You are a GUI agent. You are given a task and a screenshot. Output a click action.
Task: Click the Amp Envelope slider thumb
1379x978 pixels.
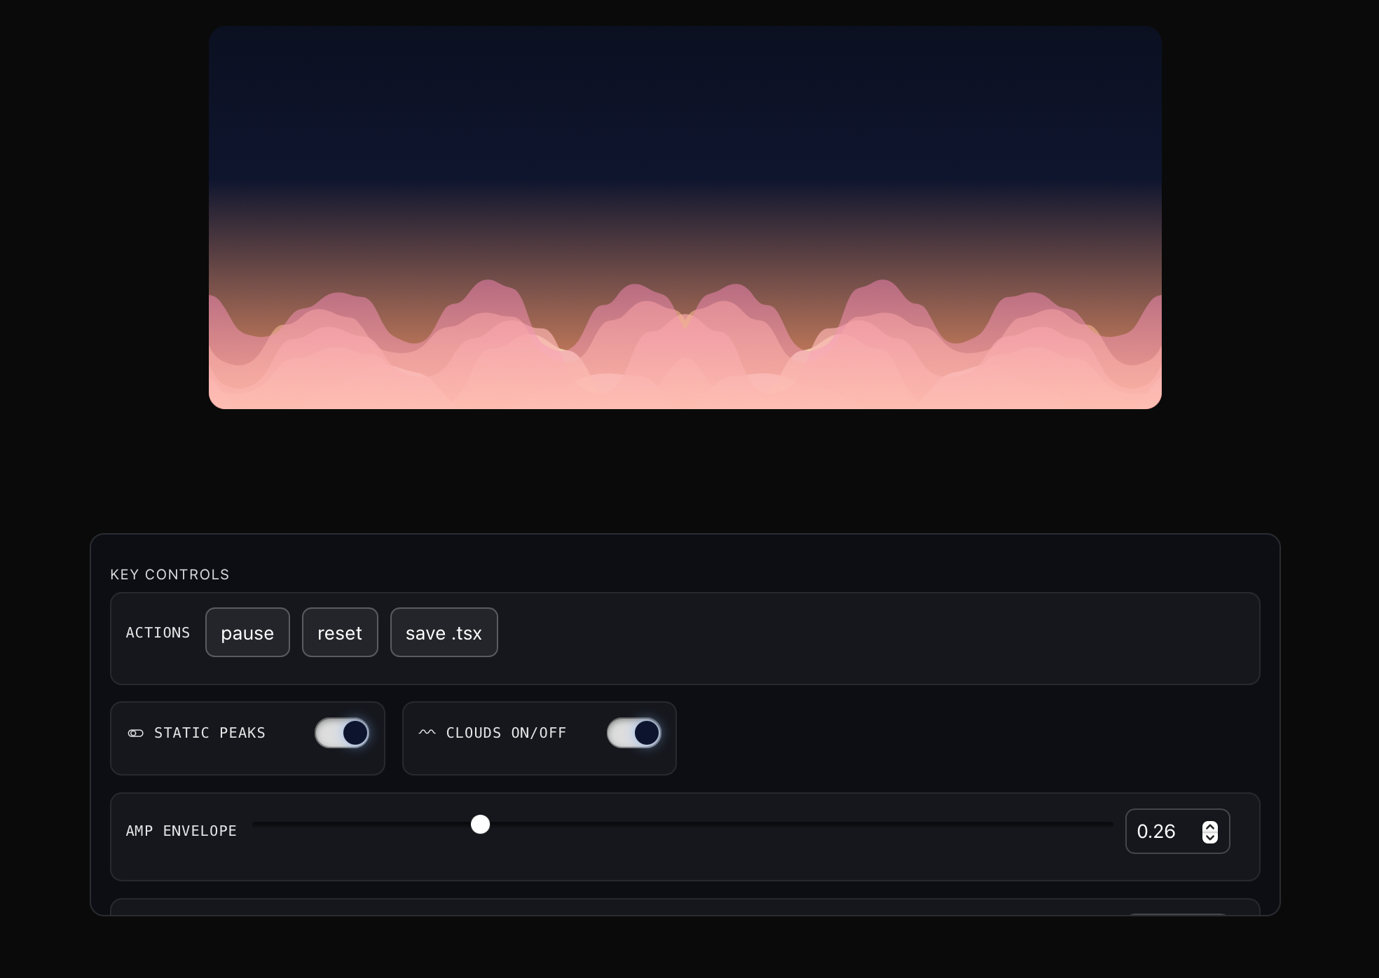[x=480, y=825]
